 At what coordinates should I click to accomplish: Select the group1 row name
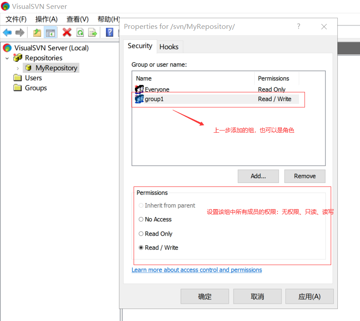[x=154, y=99]
